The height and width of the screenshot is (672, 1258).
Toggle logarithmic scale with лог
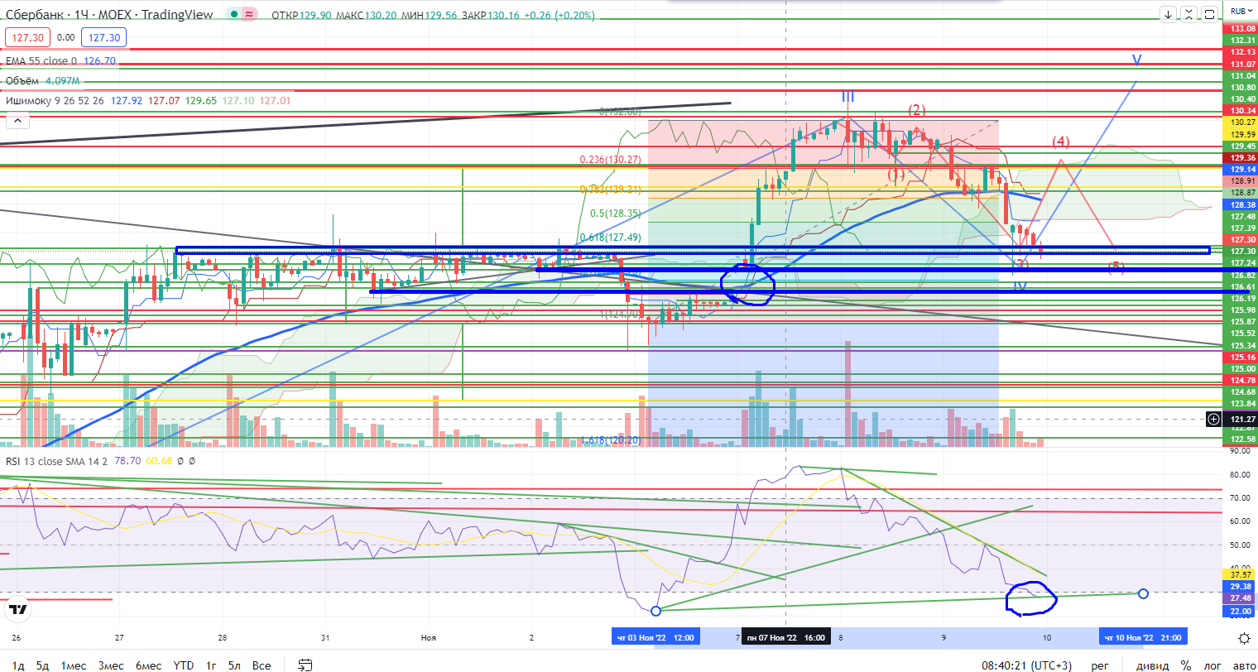[x=1212, y=665]
